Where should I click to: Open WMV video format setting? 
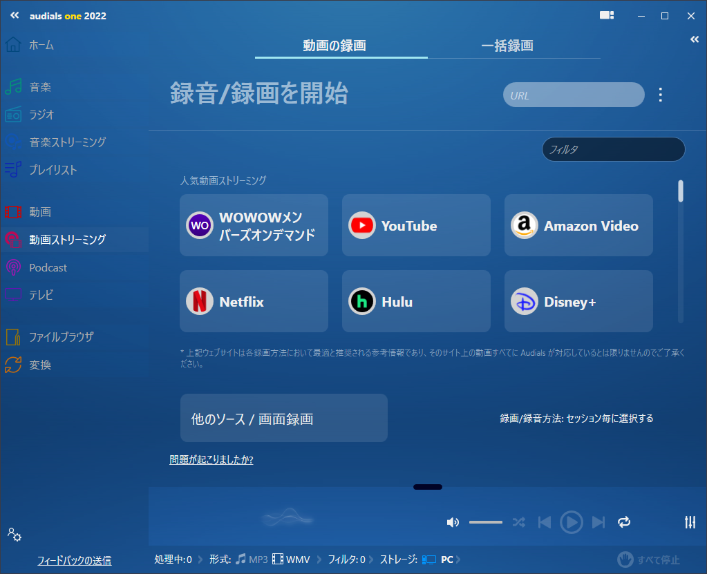pos(291,559)
